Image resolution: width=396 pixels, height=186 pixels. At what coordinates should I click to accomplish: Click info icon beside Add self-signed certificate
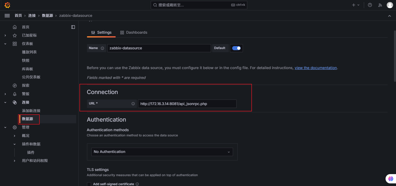click(137, 184)
